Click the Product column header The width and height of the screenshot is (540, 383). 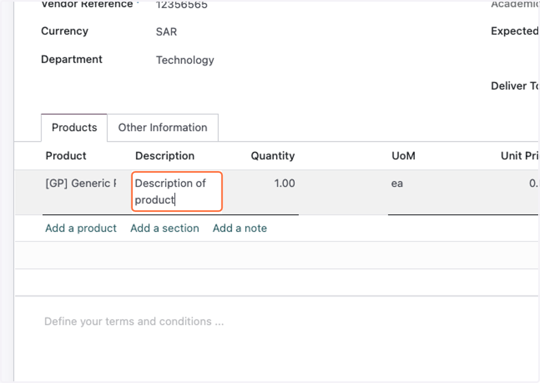(66, 156)
